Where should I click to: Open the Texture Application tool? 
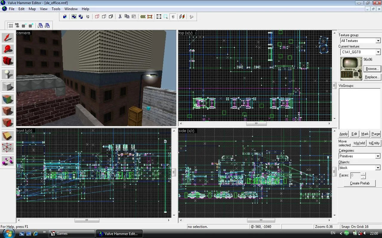pos(8,99)
